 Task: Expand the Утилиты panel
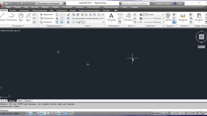tap(185, 26)
